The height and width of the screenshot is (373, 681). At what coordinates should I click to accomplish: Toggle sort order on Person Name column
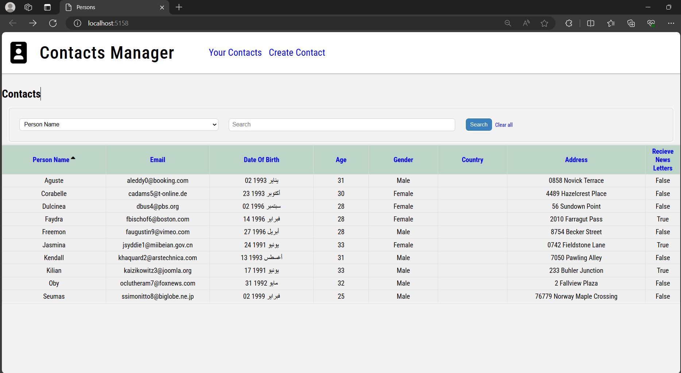[54, 160]
